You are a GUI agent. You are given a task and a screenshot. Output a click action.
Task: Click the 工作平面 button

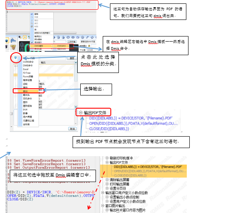pos(72,42)
